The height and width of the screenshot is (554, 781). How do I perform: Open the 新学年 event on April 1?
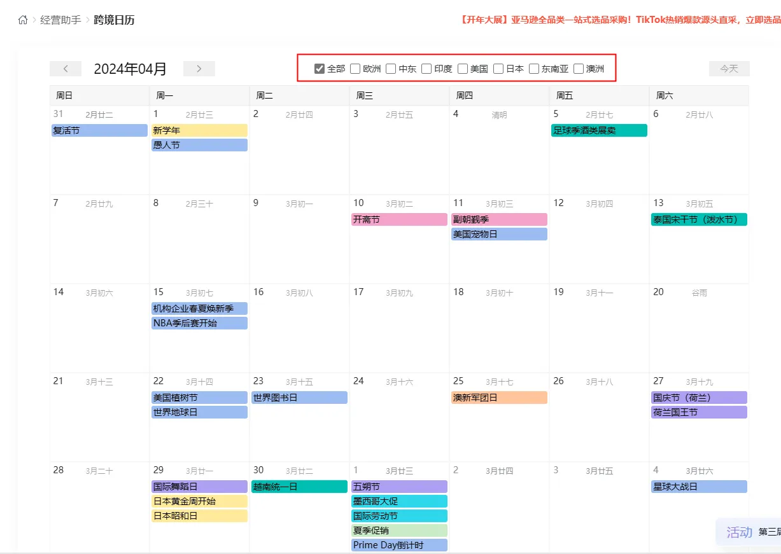[199, 130]
